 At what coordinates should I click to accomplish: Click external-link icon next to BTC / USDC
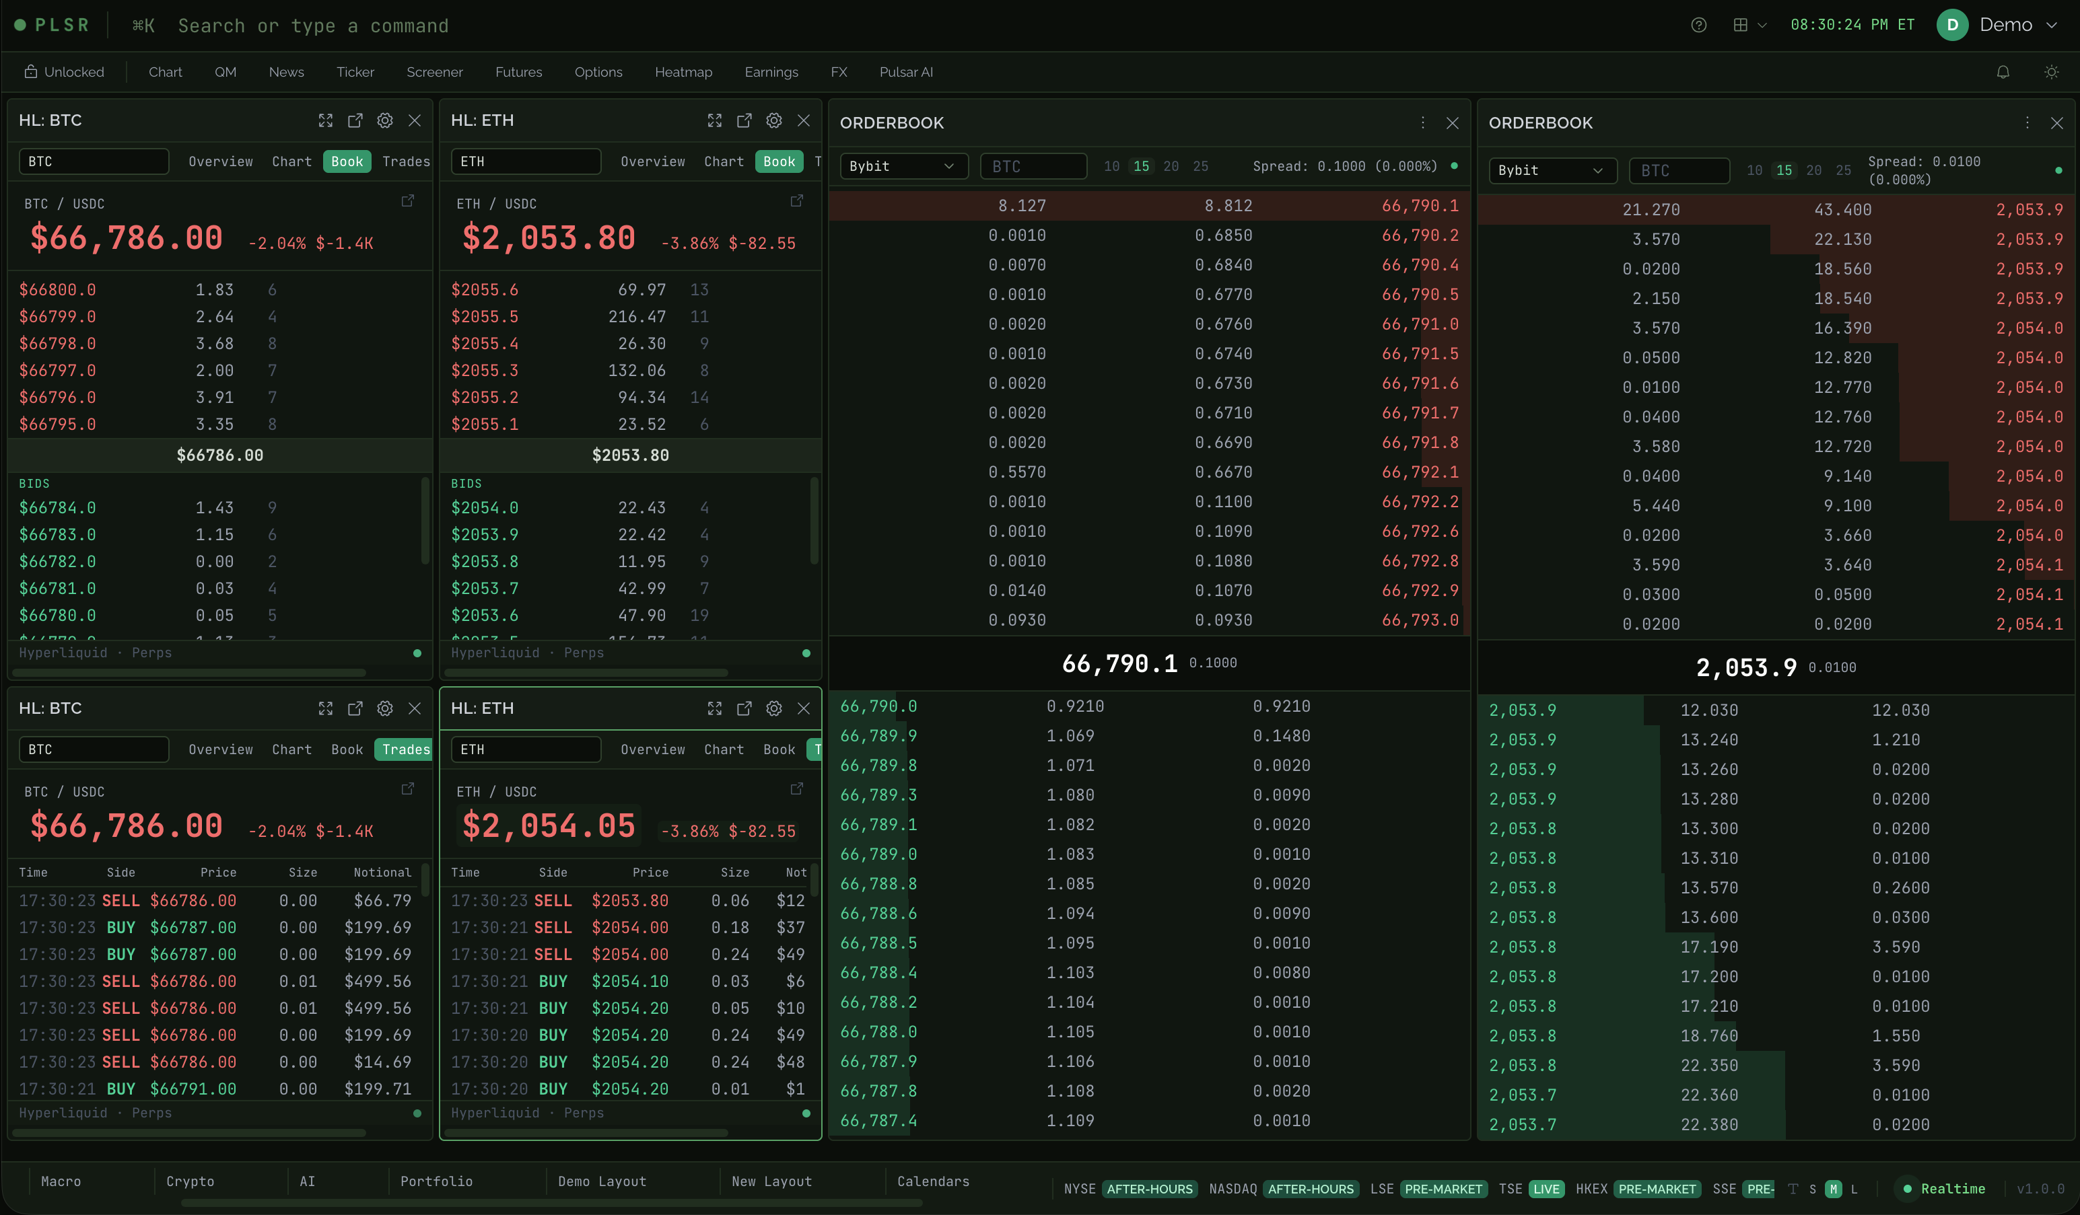(x=408, y=200)
